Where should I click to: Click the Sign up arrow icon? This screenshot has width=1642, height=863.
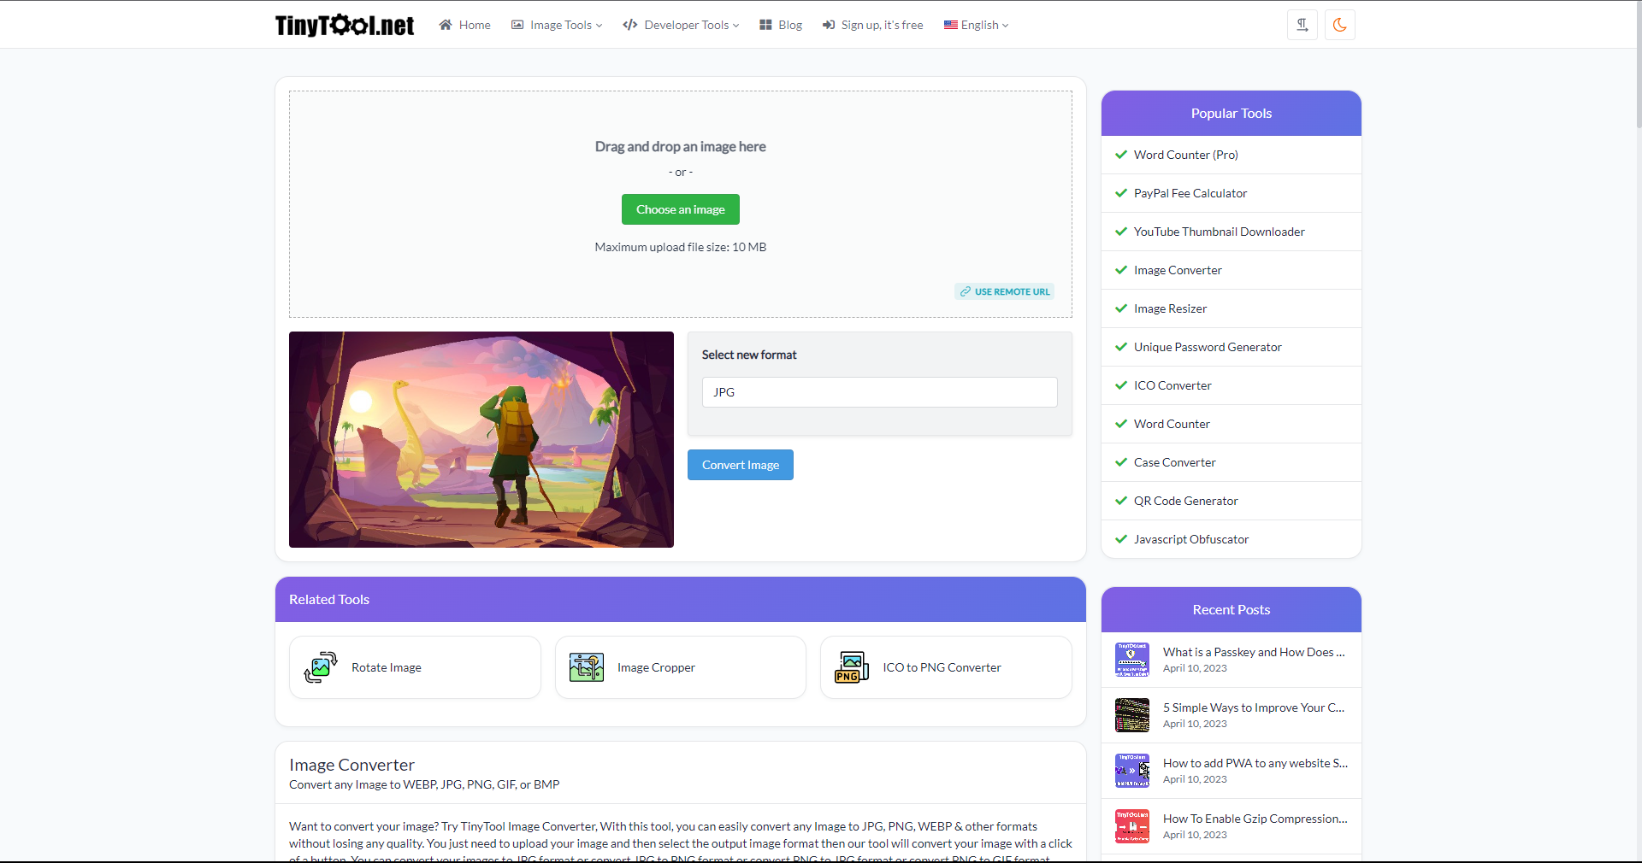(x=828, y=25)
